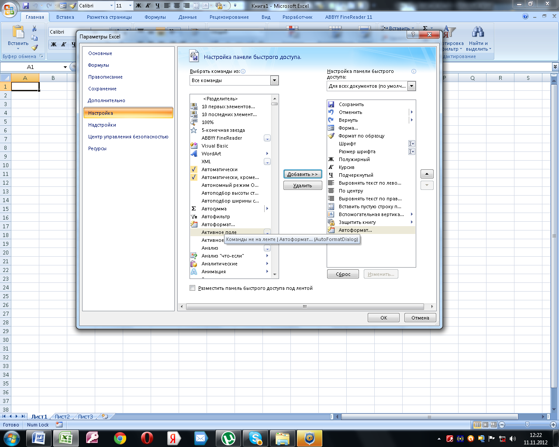Viewport: 559px width, 447px height.
Task: Open Google Chrome from the taskbar
Action: point(120,438)
